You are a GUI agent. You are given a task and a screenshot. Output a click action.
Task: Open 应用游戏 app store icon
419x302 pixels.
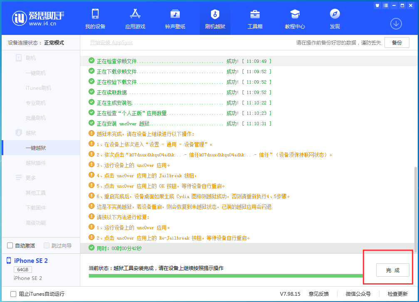point(135,14)
